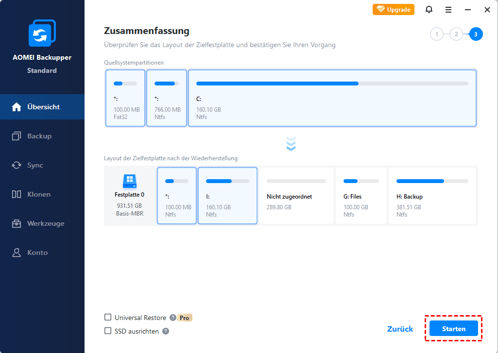Image resolution: width=498 pixels, height=353 pixels.
Task: Click the diamond icon in Upgrade button
Action: (x=381, y=9)
